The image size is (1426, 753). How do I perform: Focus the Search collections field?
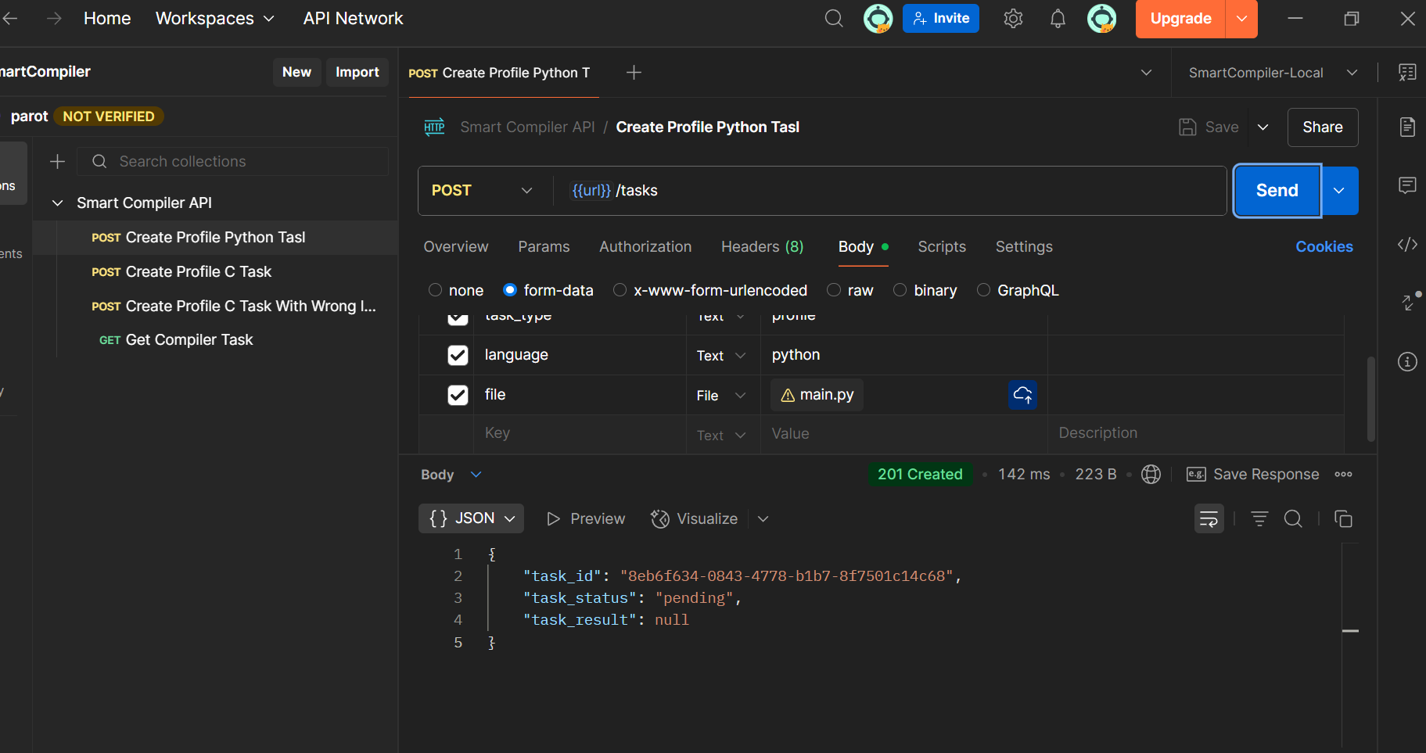tap(233, 161)
